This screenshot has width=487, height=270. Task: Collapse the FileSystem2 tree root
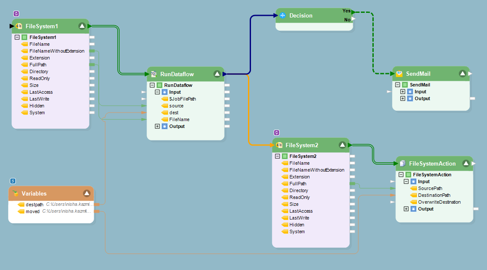pos(277,156)
